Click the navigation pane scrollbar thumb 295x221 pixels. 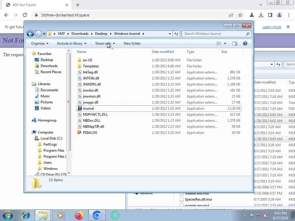pos(69,102)
